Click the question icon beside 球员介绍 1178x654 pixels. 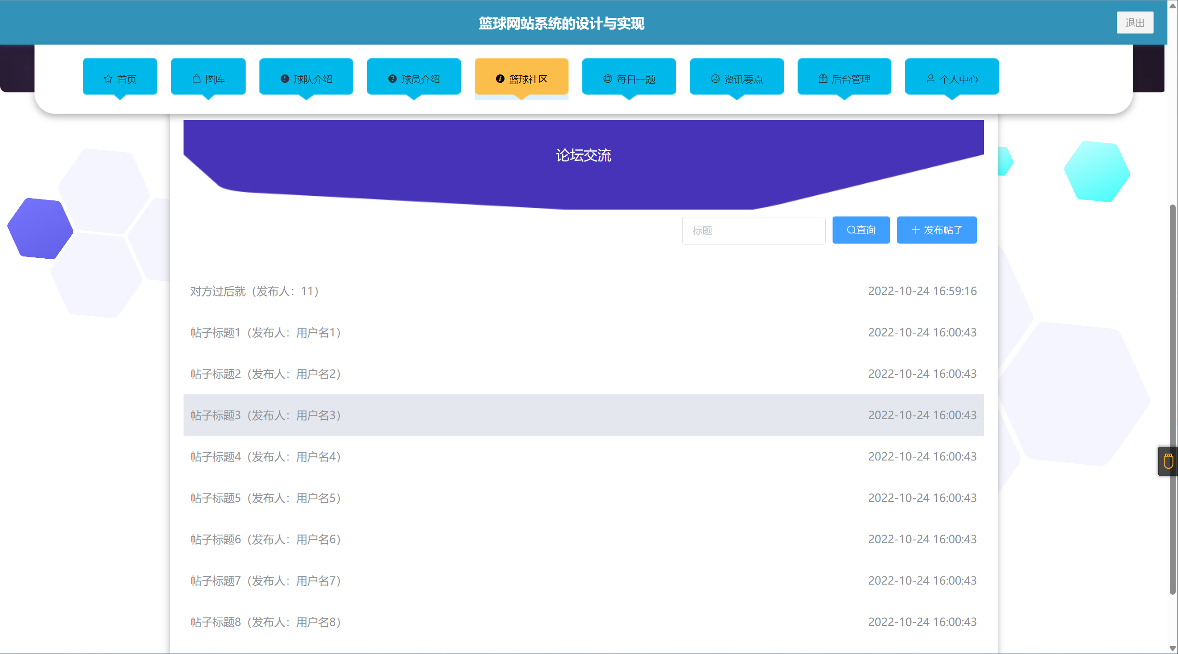[392, 79]
